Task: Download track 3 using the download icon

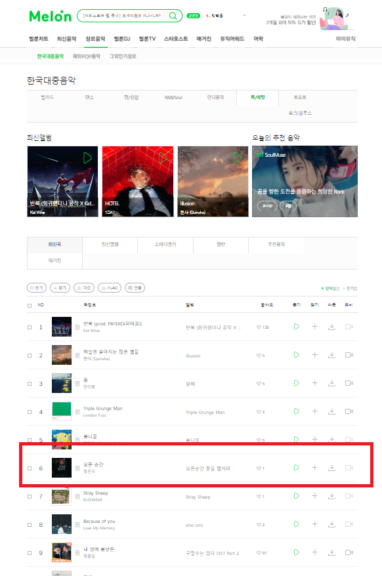Action: coord(331,383)
